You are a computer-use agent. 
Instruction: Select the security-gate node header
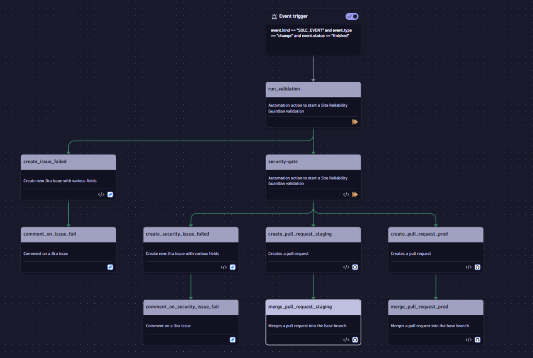click(x=312, y=162)
